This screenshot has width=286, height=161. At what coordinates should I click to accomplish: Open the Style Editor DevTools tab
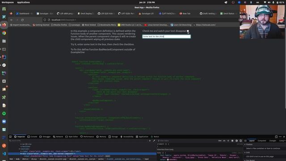[71, 137]
